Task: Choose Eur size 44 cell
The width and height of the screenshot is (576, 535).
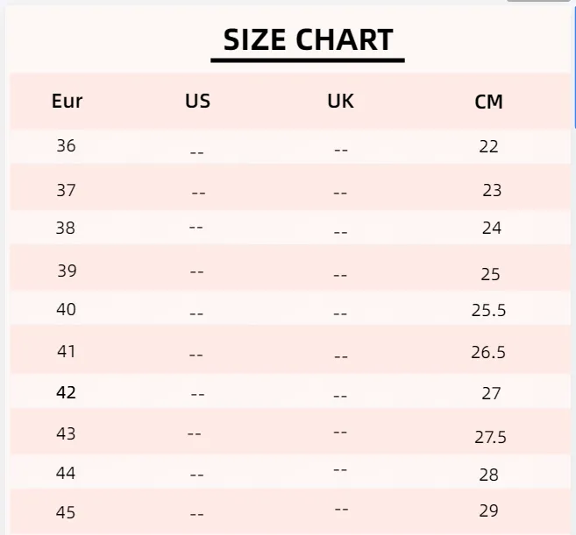Action: [67, 474]
